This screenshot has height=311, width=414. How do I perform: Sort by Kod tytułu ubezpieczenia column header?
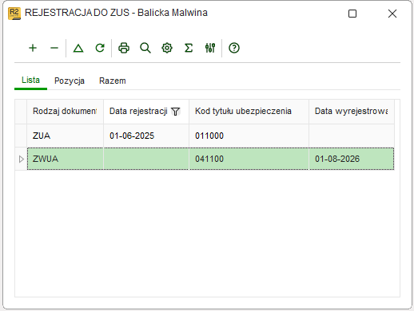click(249, 111)
